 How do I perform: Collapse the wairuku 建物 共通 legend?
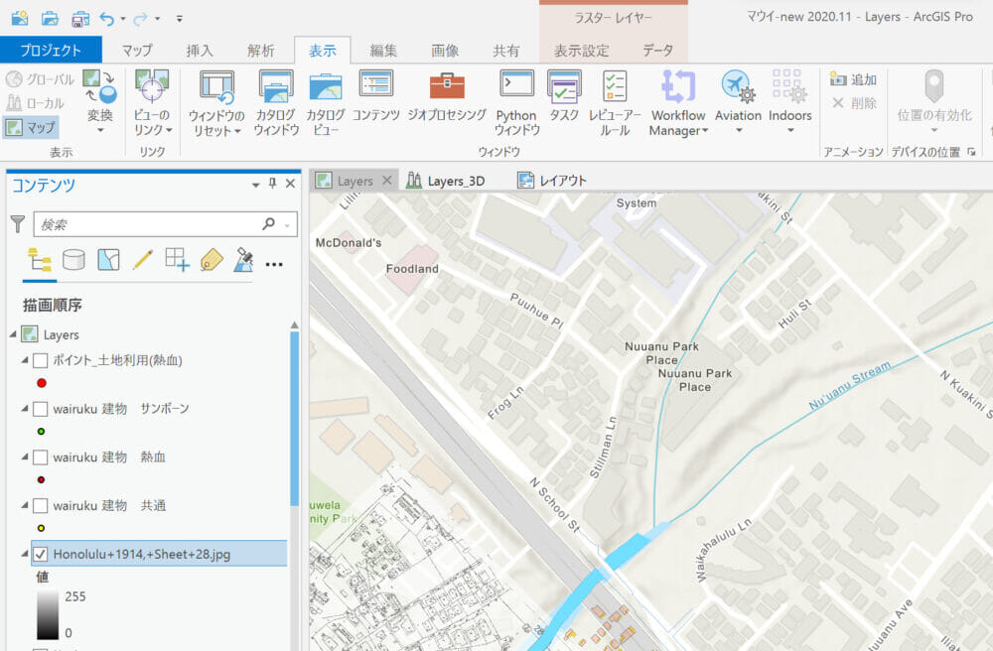(25, 505)
